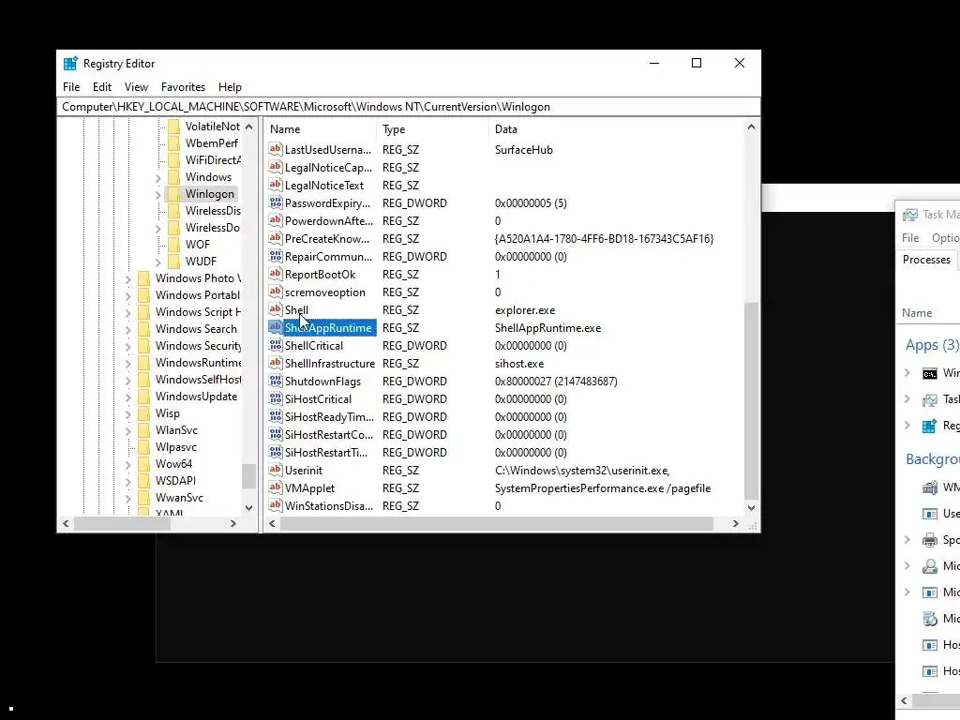Select the Userinit string value icon
The image size is (960, 720).
pos(276,470)
